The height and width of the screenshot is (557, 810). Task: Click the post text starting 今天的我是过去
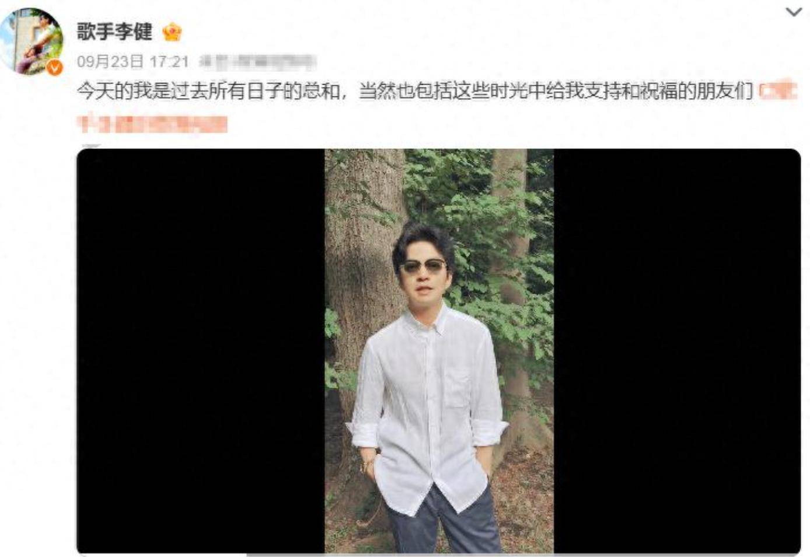tap(415, 92)
